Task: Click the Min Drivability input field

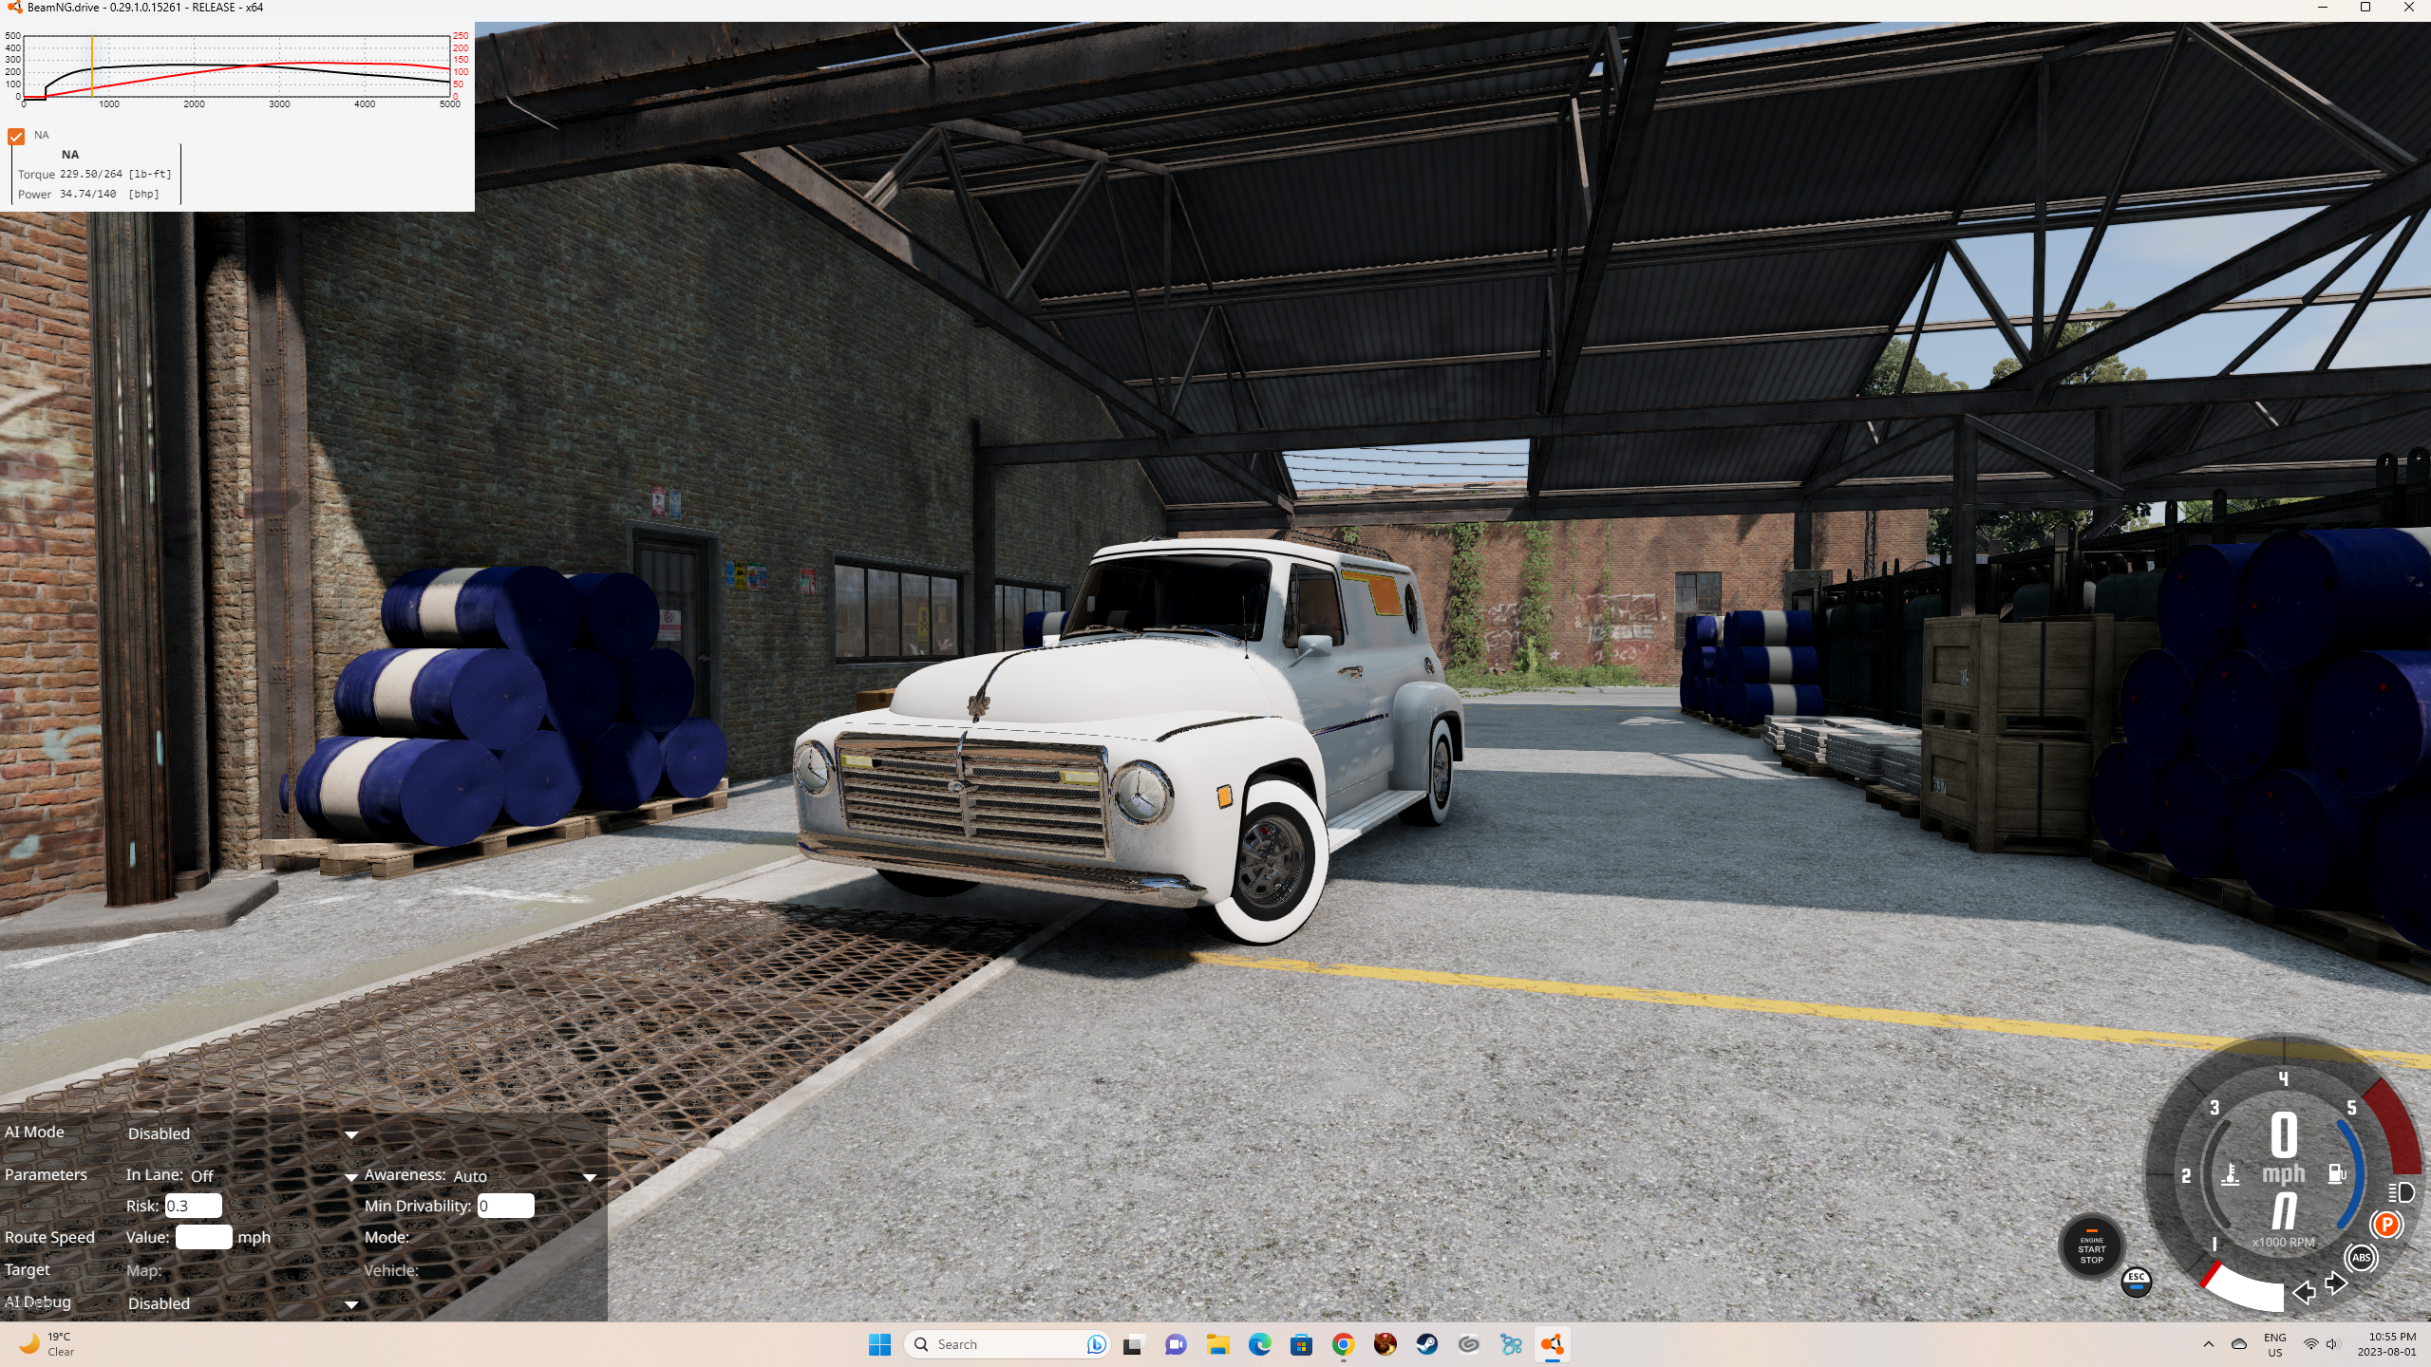Action: pos(505,1206)
